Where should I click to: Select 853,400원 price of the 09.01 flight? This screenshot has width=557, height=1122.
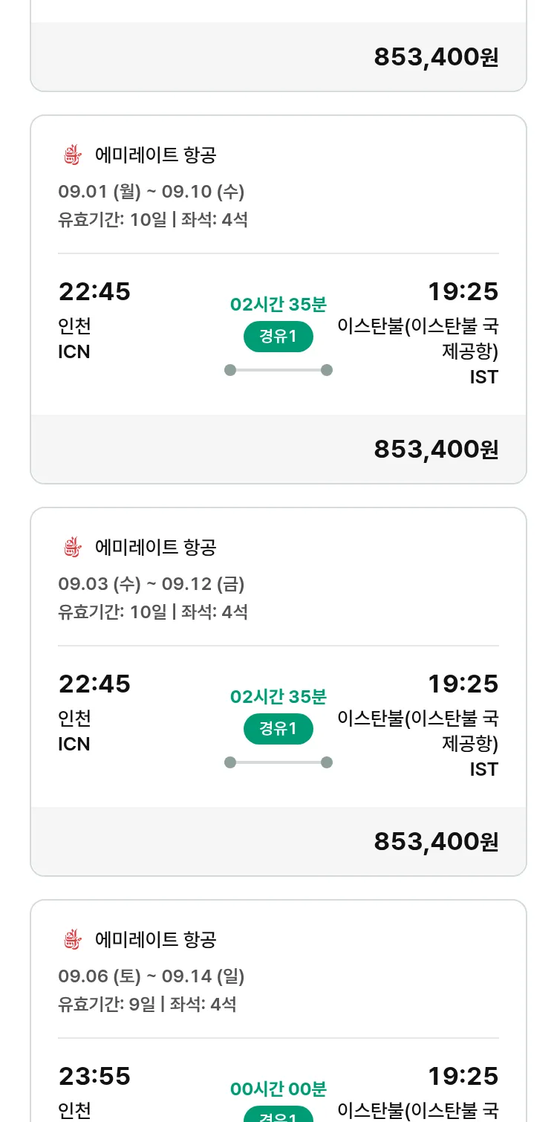(436, 450)
